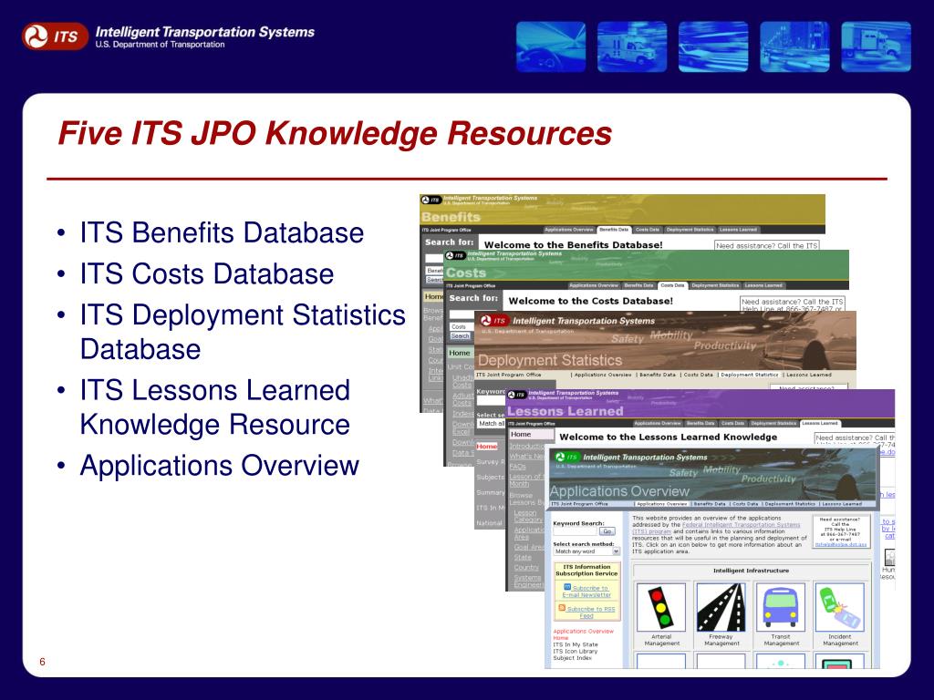Image resolution: width=934 pixels, height=700 pixels.
Task: Click the Intelligent Infrastructure section heading
Action: click(x=751, y=571)
